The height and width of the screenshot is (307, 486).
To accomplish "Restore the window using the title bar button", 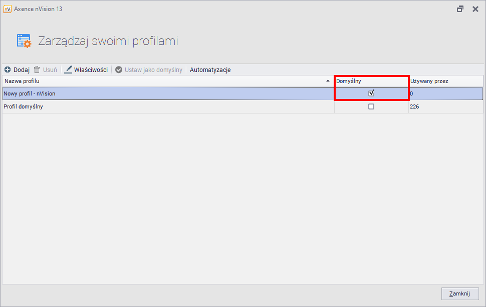I will tap(460, 9).
